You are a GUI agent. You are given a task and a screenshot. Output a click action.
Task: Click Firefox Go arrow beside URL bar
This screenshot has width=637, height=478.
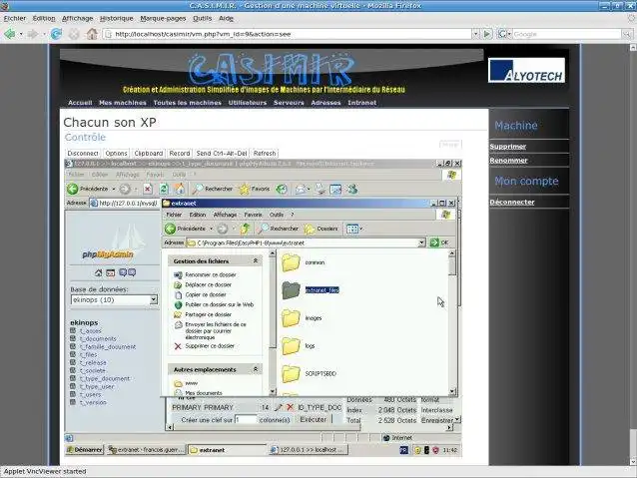click(487, 34)
